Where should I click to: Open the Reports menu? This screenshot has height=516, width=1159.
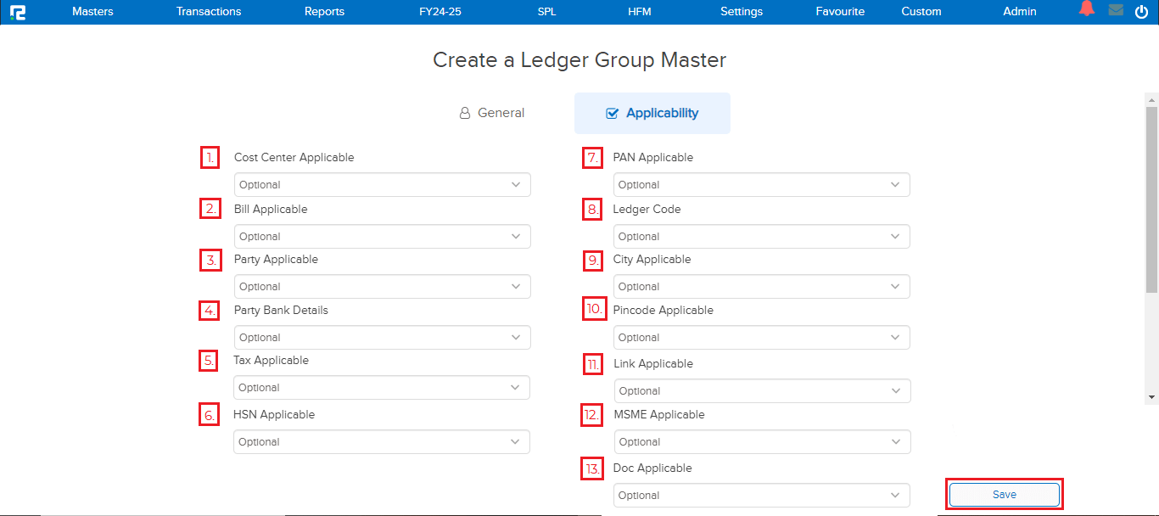pos(324,12)
